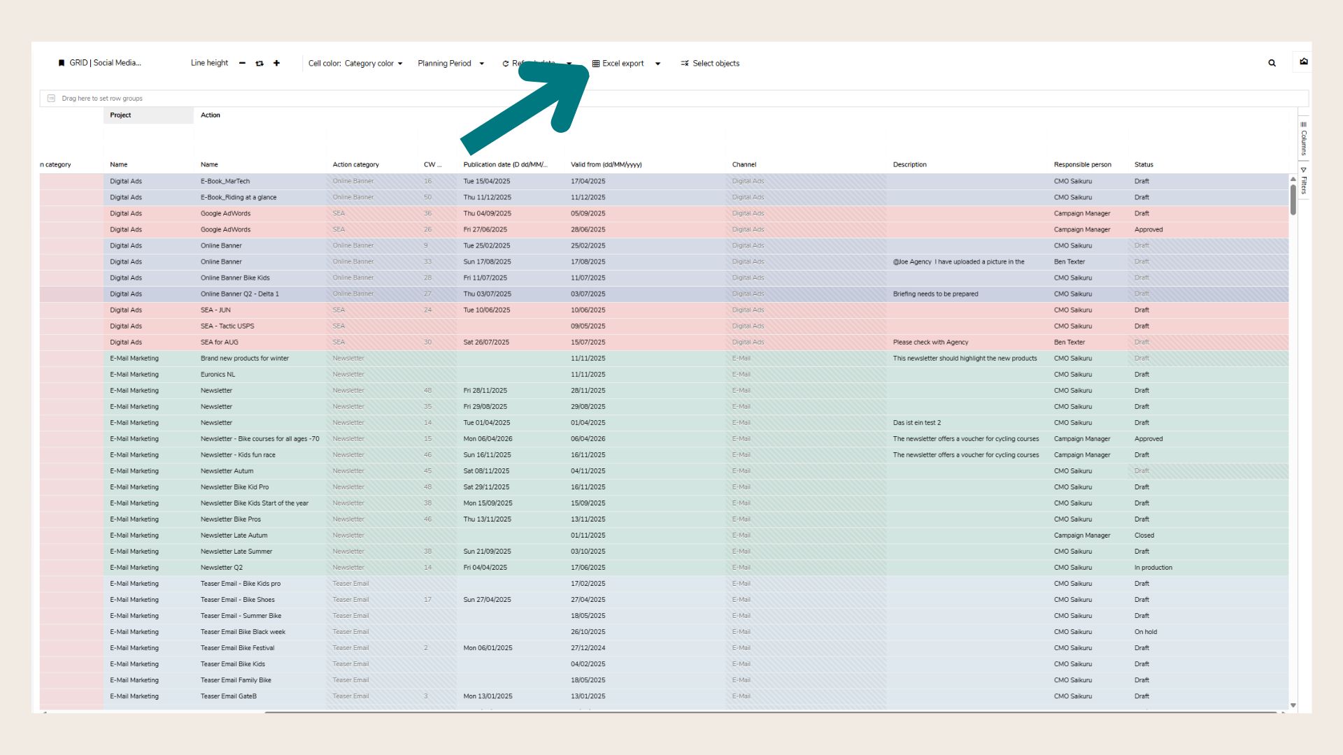The image size is (1343, 755).
Task: Reset line height with the reset icon
Action: coord(260,63)
